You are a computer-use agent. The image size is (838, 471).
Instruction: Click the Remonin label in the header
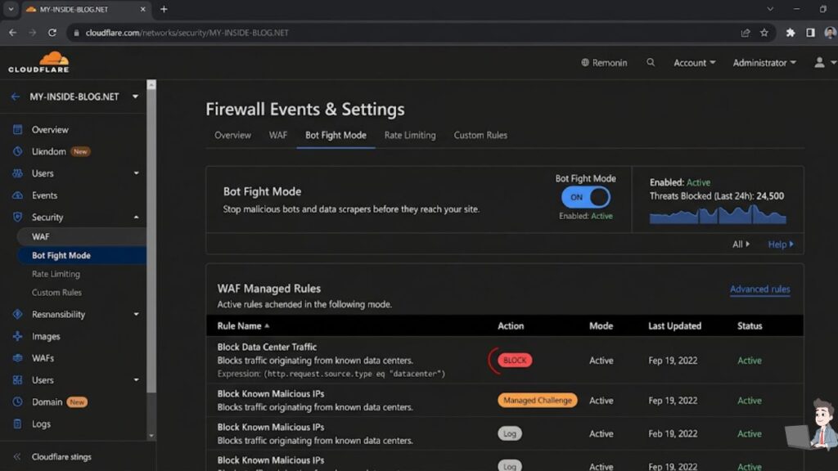coord(609,62)
